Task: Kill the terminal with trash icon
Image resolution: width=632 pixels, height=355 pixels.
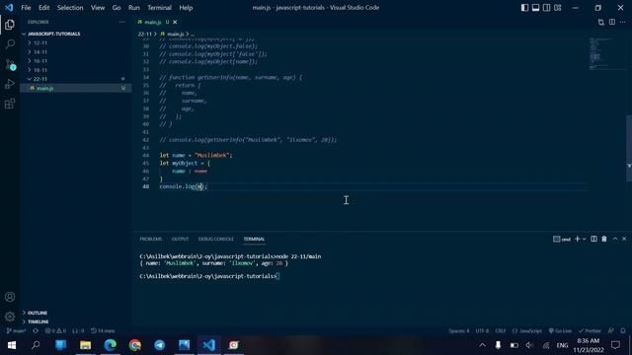Action: point(604,239)
